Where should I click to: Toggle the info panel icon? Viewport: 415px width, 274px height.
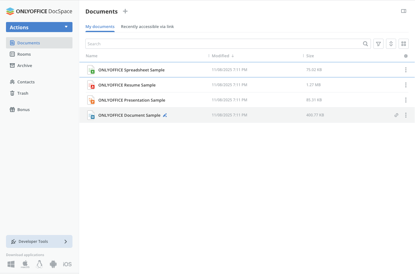[x=403, y=11]
